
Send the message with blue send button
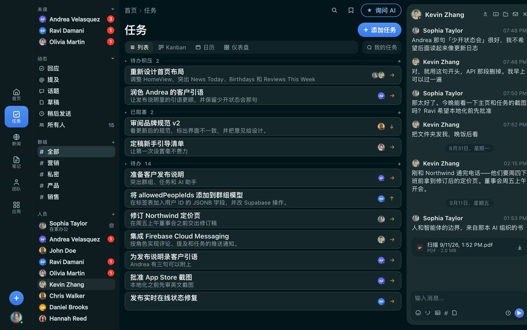[x=519, y=313]
